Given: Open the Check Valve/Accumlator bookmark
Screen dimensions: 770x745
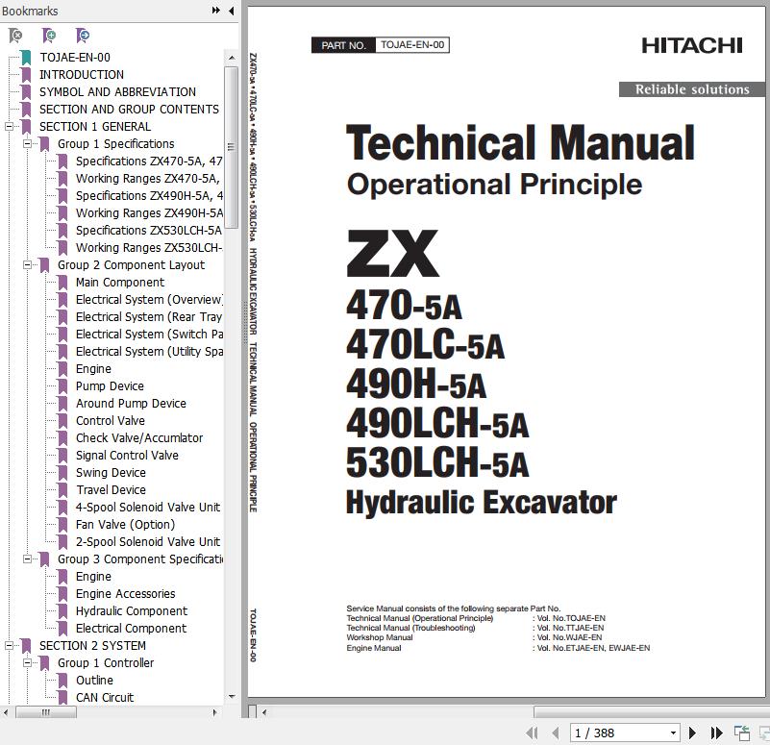Looking at the screenshot, I should (139, 437).
